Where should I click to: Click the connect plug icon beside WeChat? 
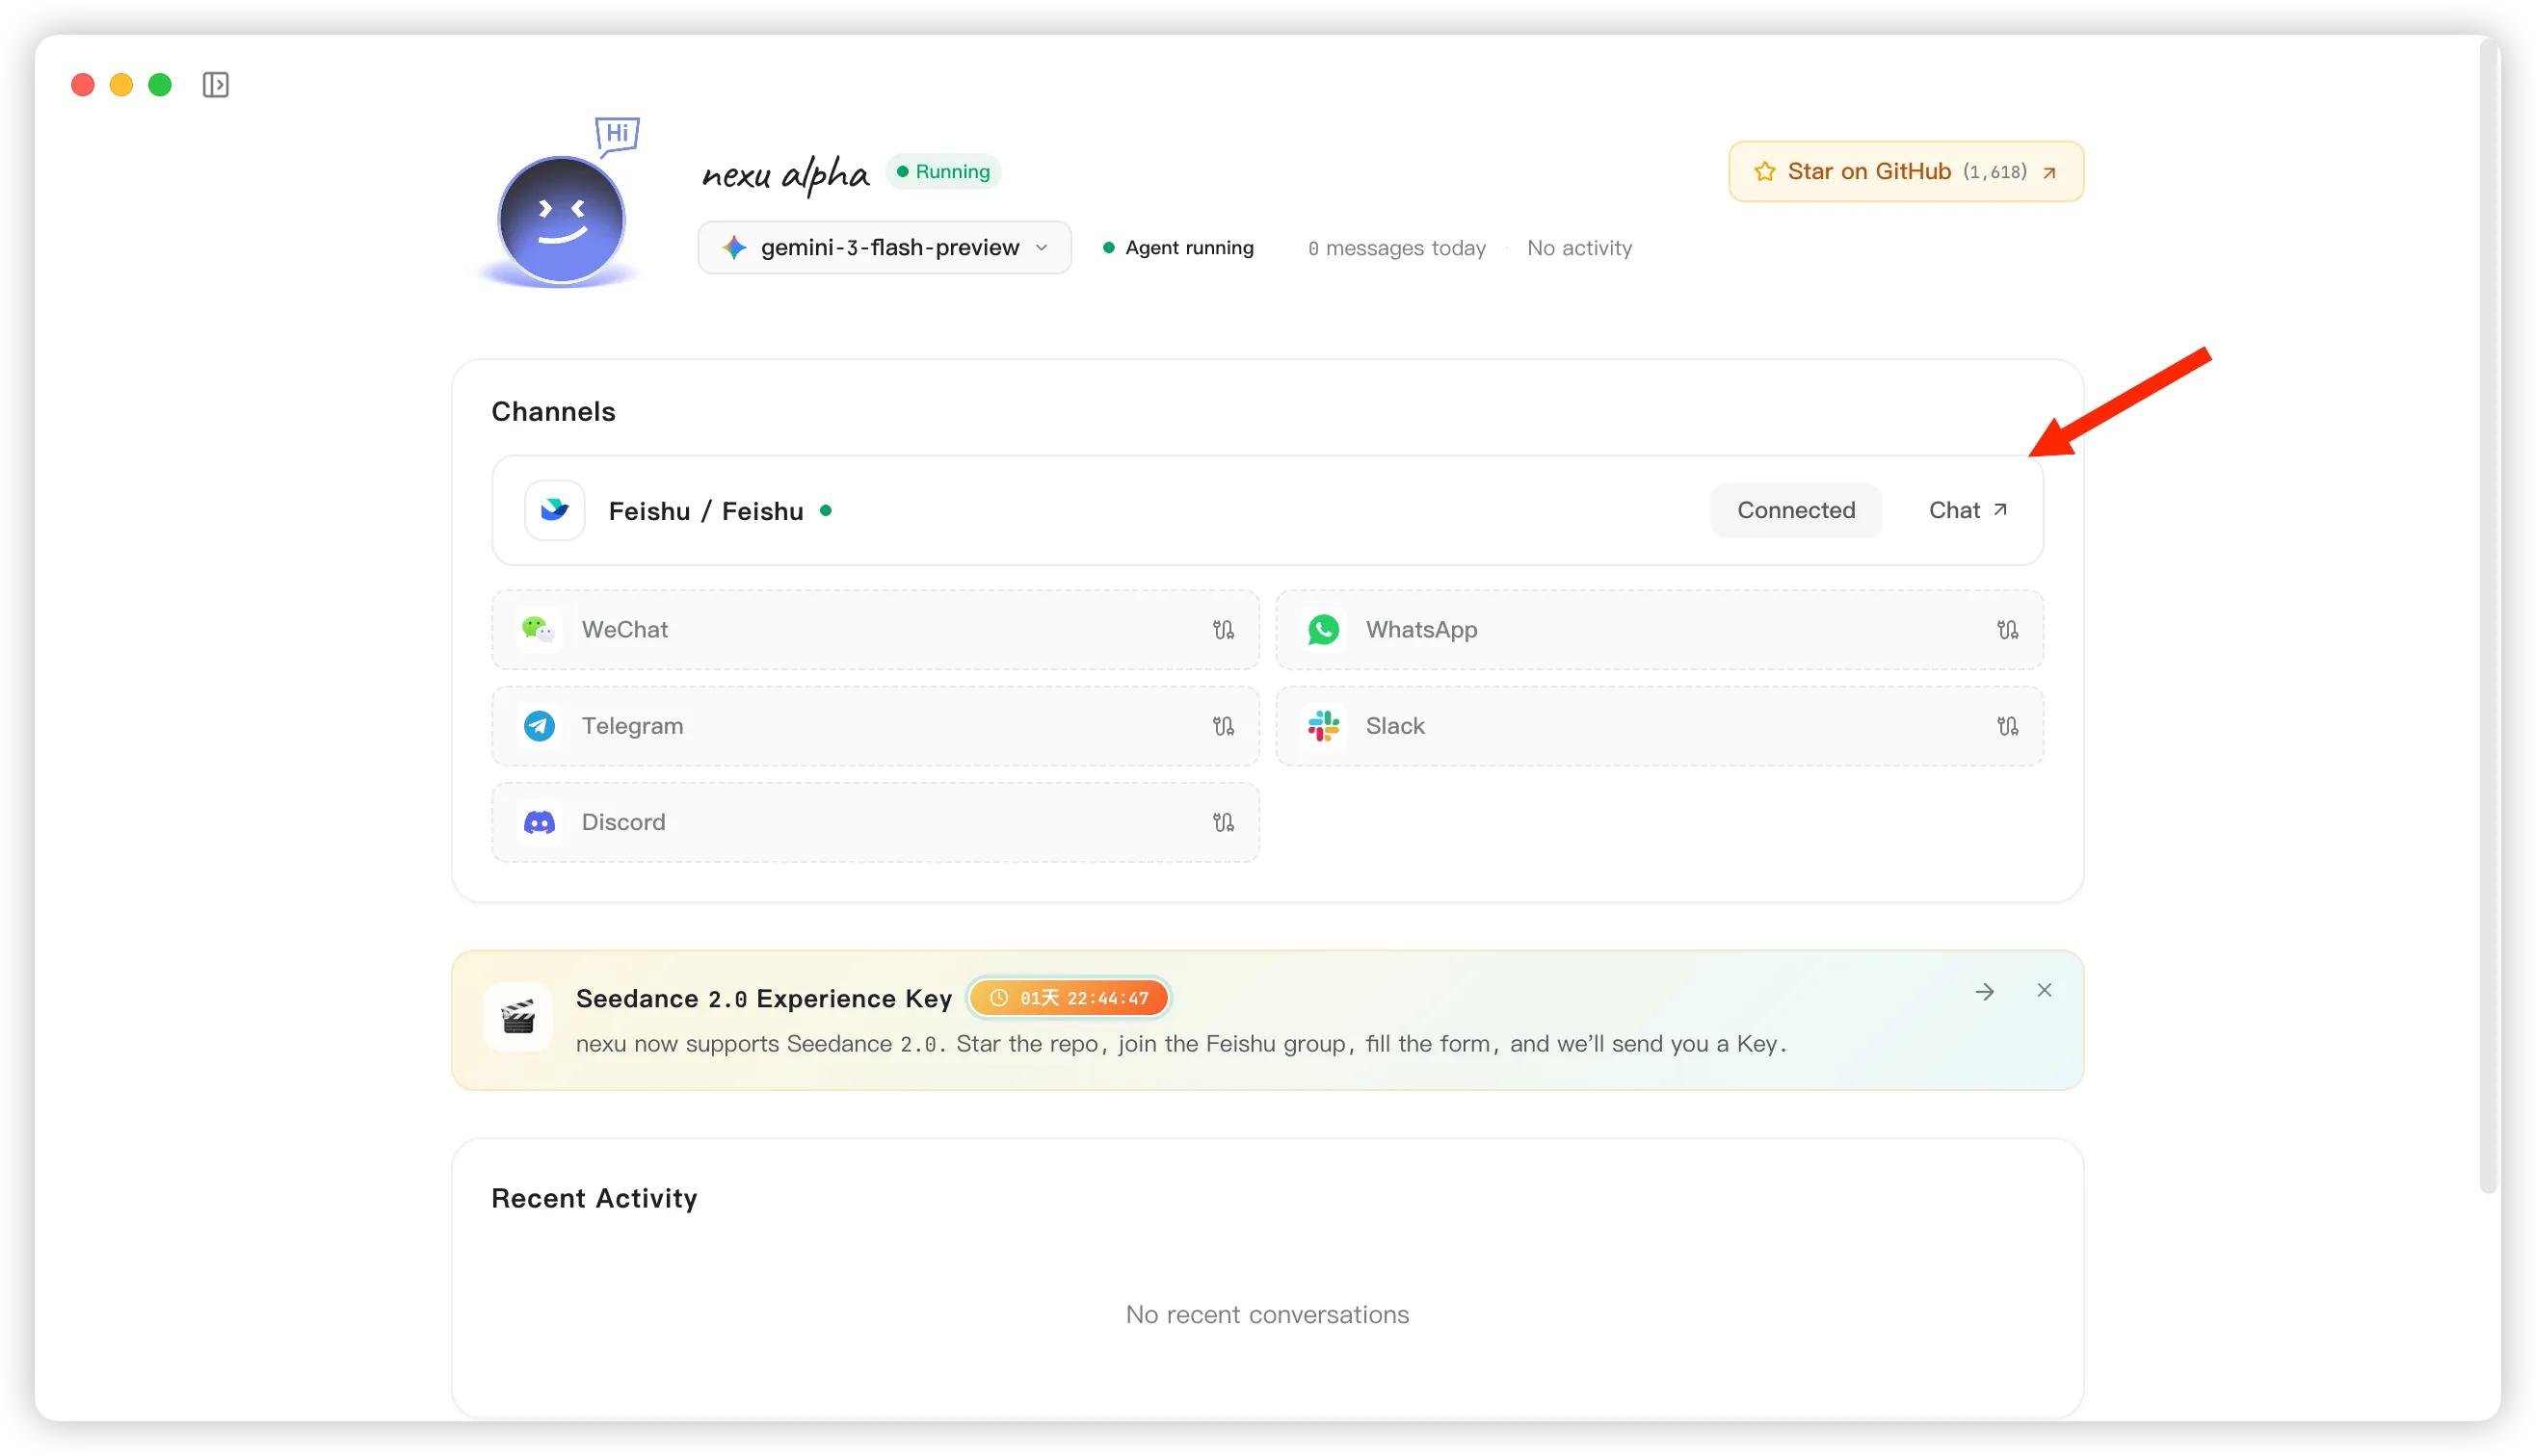coord(1223,629)
